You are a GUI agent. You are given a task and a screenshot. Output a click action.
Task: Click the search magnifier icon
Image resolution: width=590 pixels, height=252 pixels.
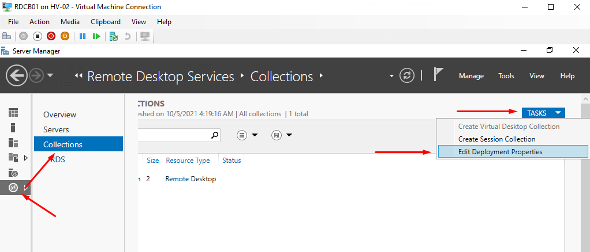pos(215,135)
